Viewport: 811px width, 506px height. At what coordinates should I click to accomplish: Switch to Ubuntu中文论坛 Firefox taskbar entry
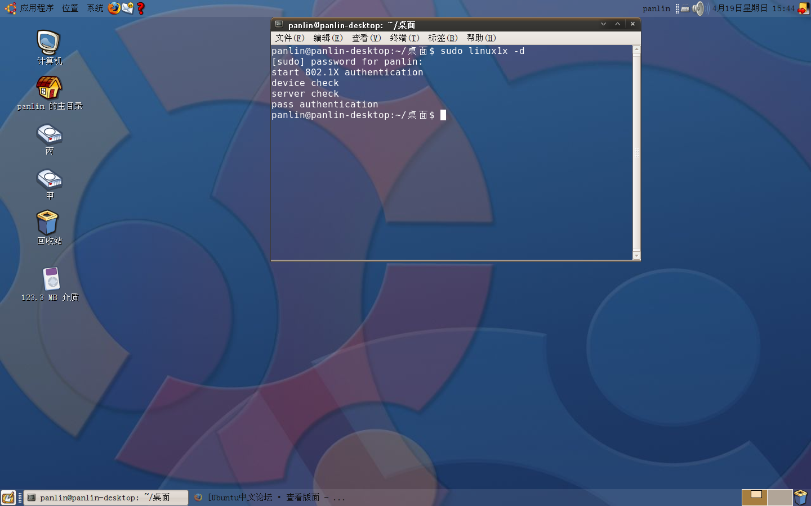pyautogui.click(x=270, y=498)
